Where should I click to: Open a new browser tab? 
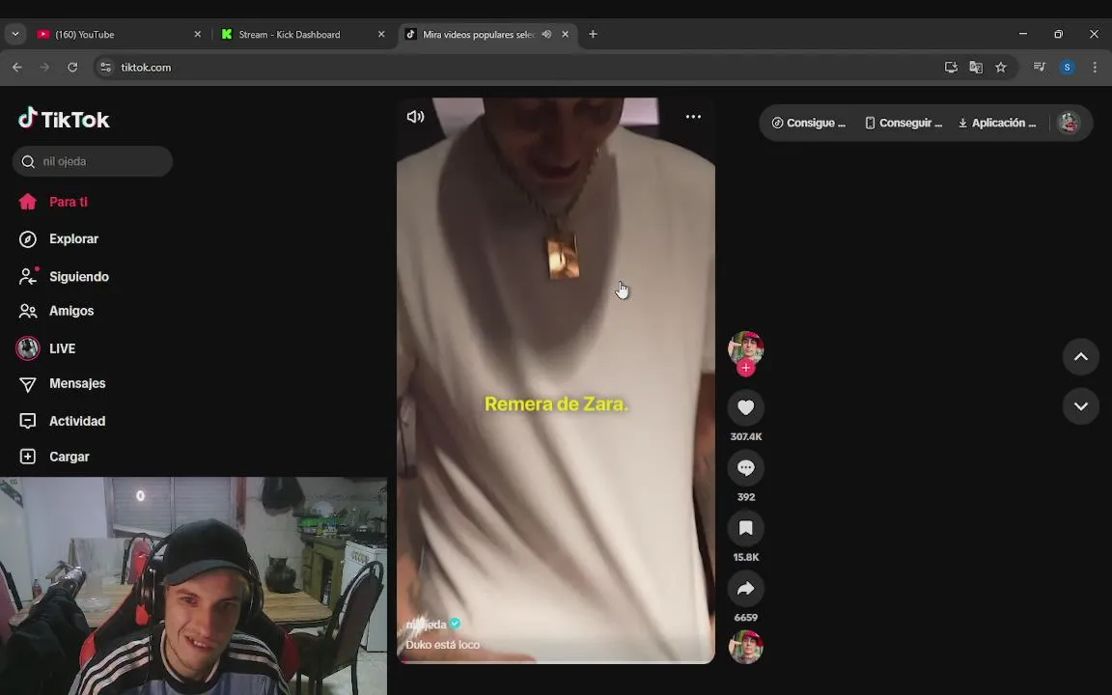click(x=593, y=34)
